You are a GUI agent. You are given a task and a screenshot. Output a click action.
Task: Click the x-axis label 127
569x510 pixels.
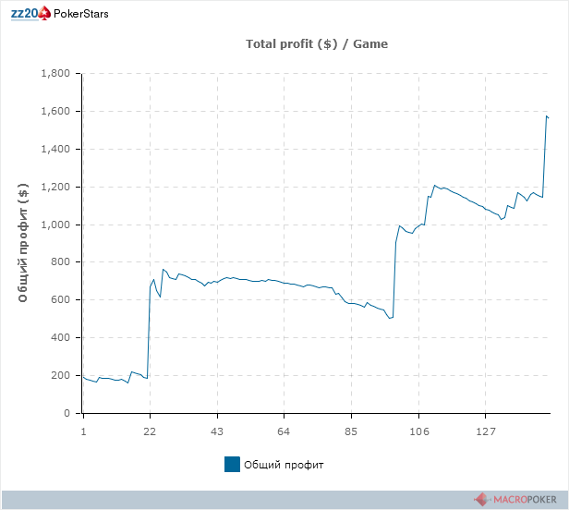pyautogui.click(x=486, y=431)
